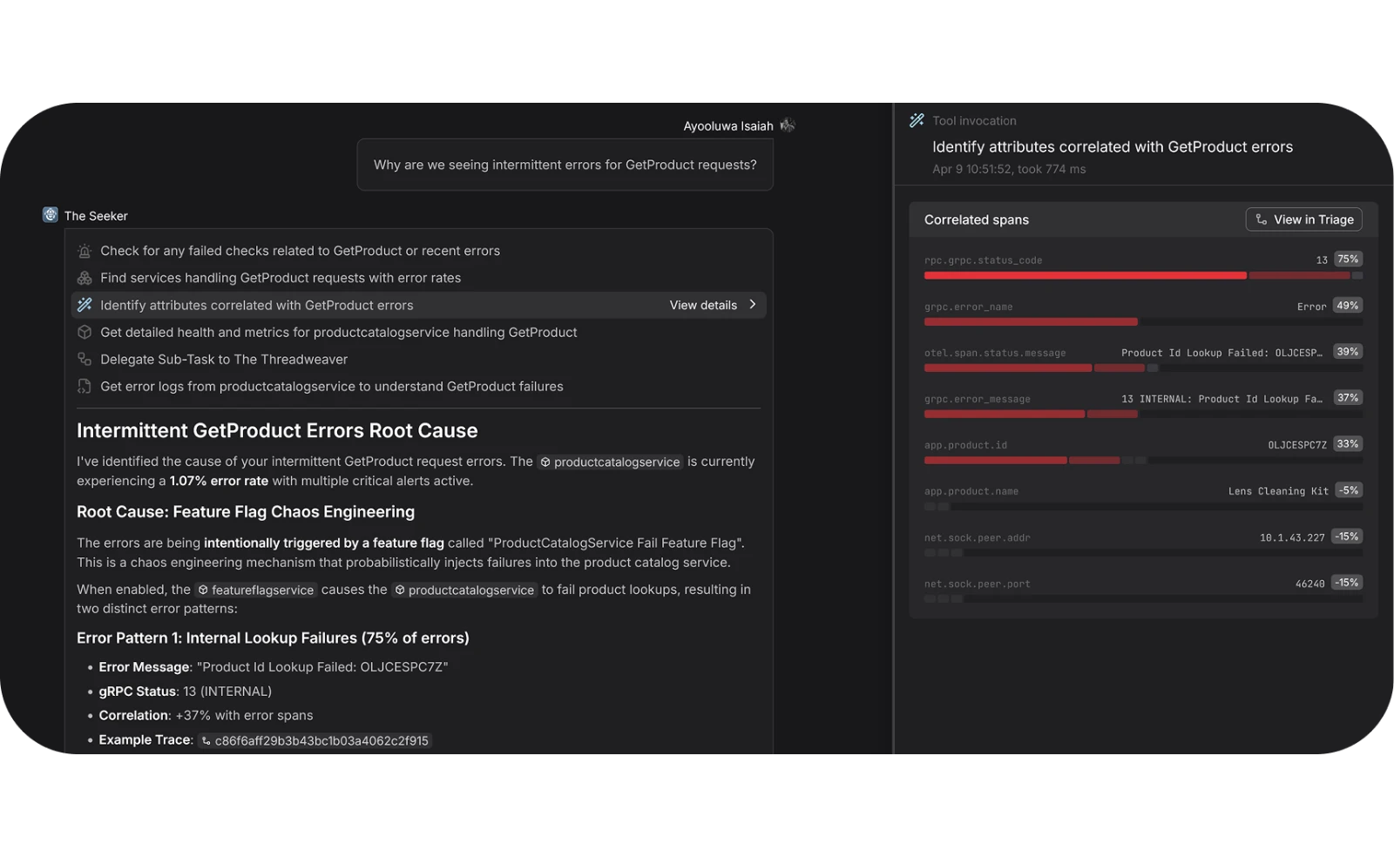Click the otel.span.status.message attribute row label
1394x857 pixels.
pyautogui.click(x=995, y=353)
